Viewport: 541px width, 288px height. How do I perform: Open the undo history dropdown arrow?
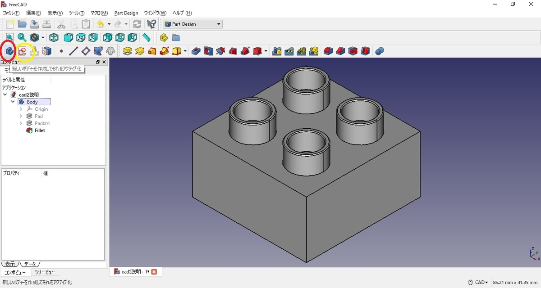(x=109, y=24)
